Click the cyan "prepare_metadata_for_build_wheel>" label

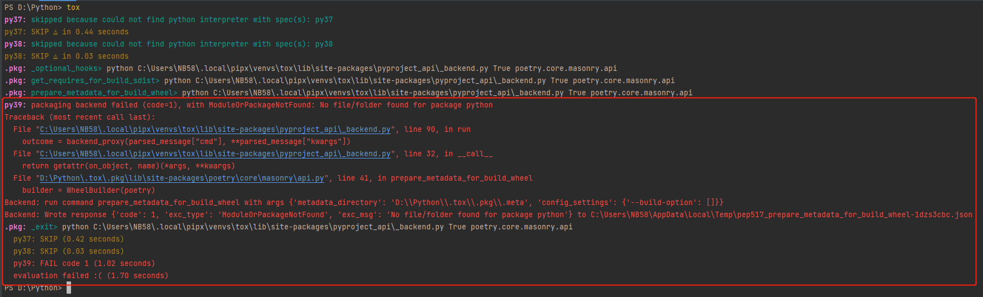pyautogui.click(x=104, y=93)
